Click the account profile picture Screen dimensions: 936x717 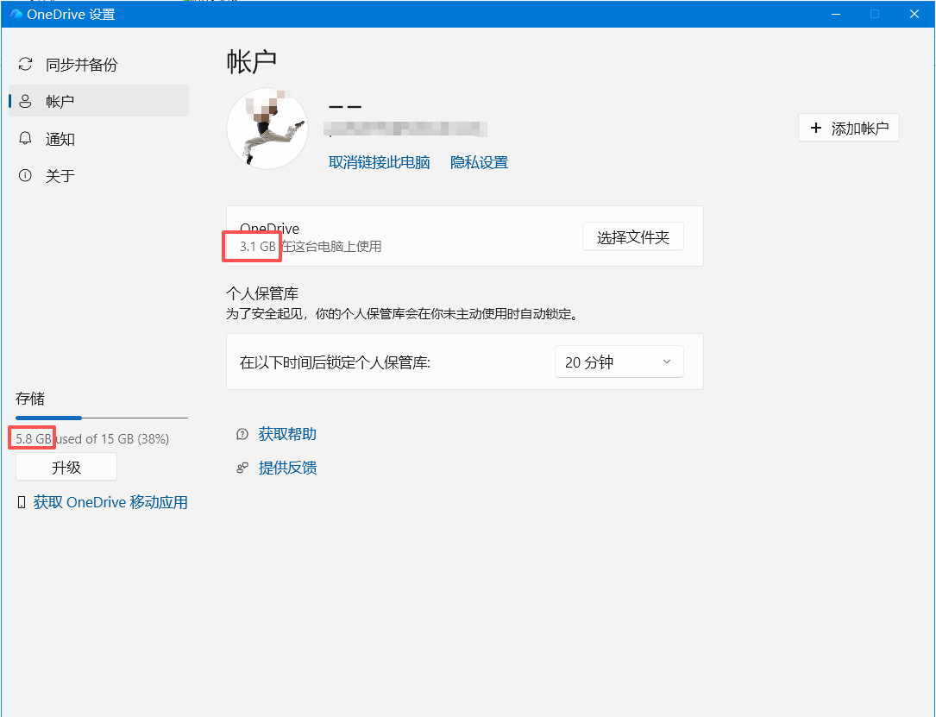(267, 129)
